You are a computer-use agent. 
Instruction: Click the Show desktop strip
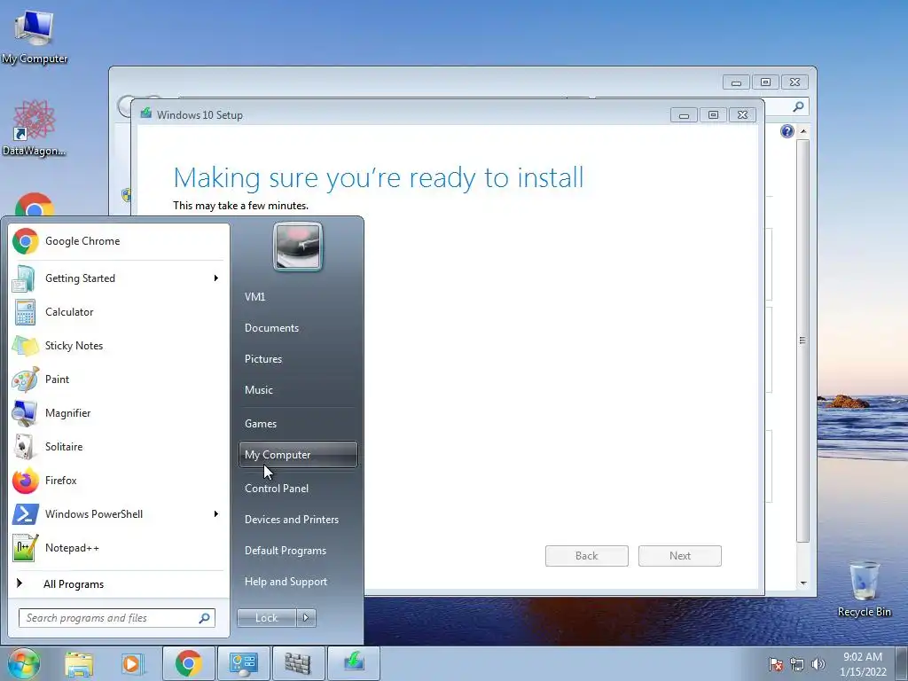click(901, 664)
